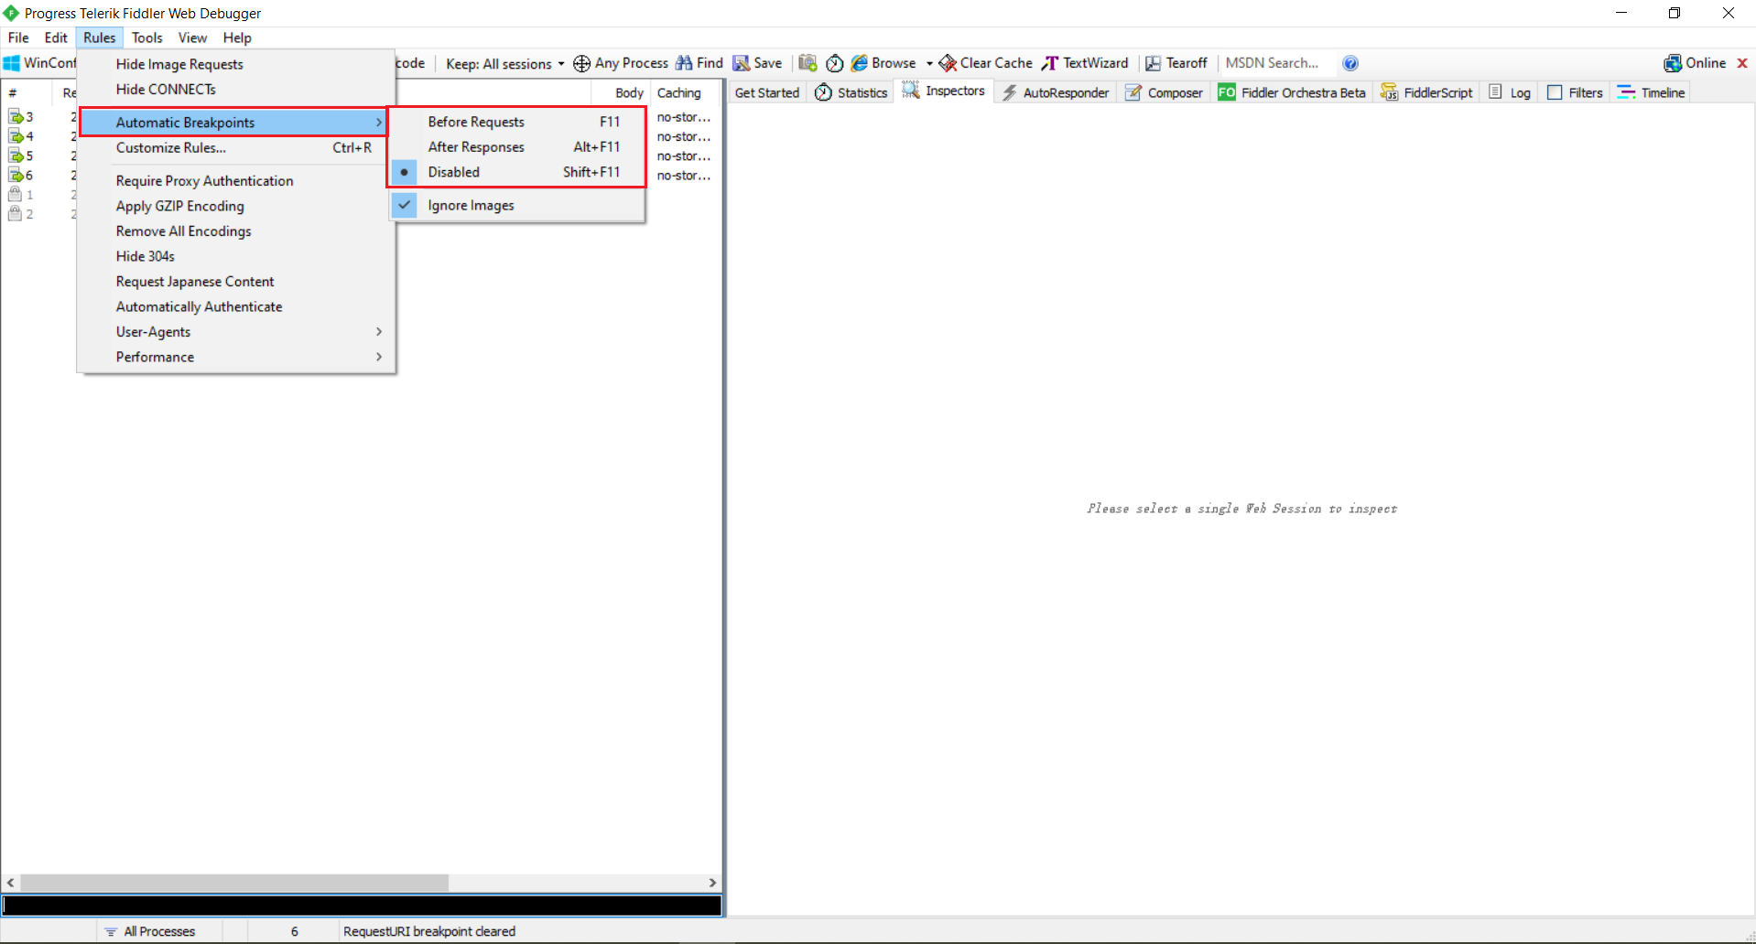
Task: Open the Log tab
Action: (1509, 92)
